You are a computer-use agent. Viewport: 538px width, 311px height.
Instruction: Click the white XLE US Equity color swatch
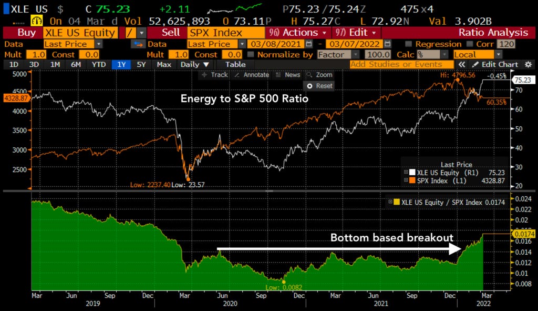point(412,172)
